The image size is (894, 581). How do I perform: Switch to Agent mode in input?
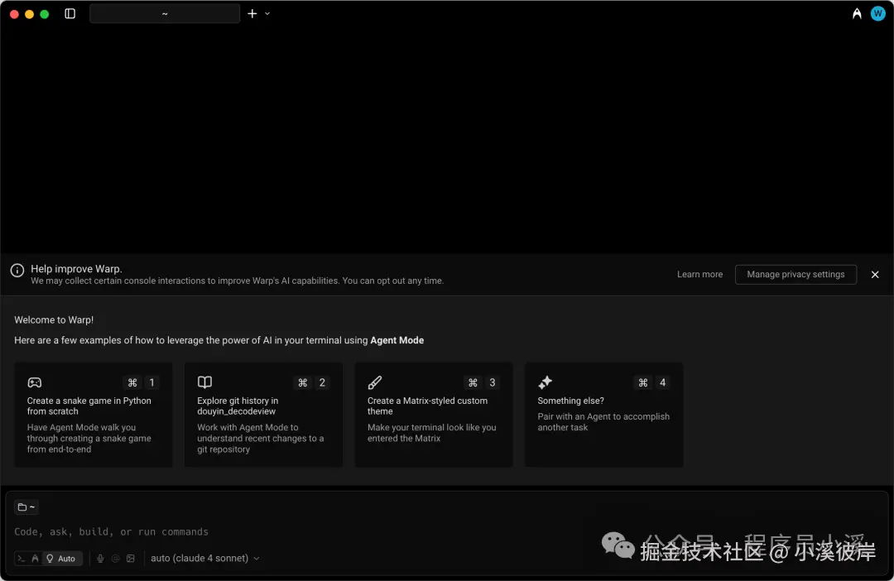coord(35,559)
